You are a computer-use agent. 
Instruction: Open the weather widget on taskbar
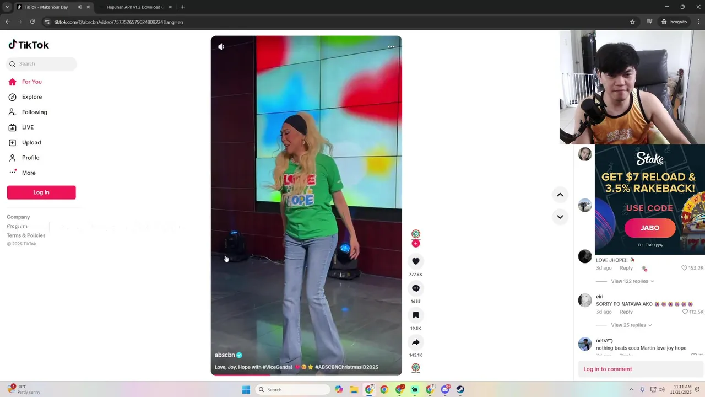coord(24,390)
